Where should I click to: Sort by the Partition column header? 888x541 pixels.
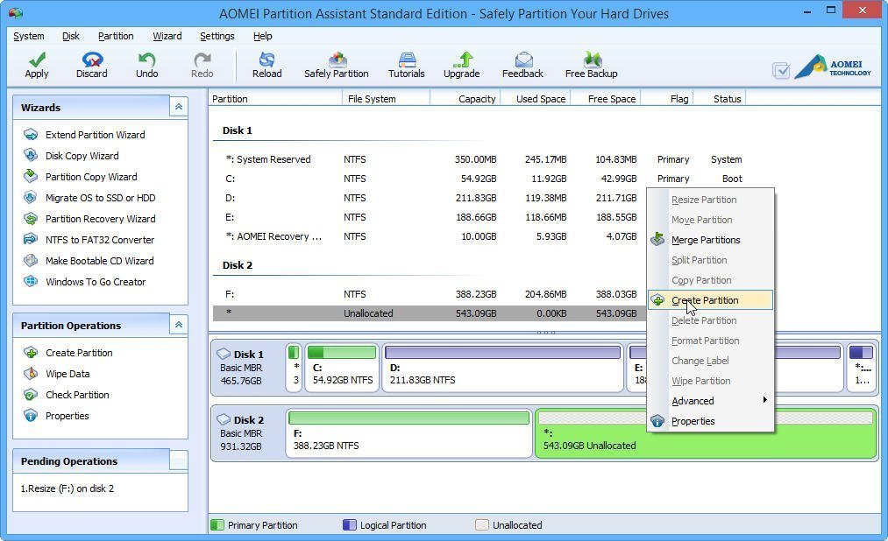coord(275,99)
